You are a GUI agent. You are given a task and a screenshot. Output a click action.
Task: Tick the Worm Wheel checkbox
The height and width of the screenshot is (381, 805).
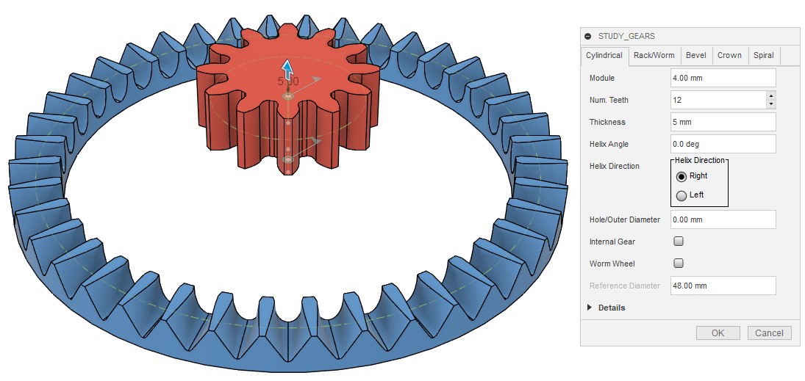(x=679, y=264)
